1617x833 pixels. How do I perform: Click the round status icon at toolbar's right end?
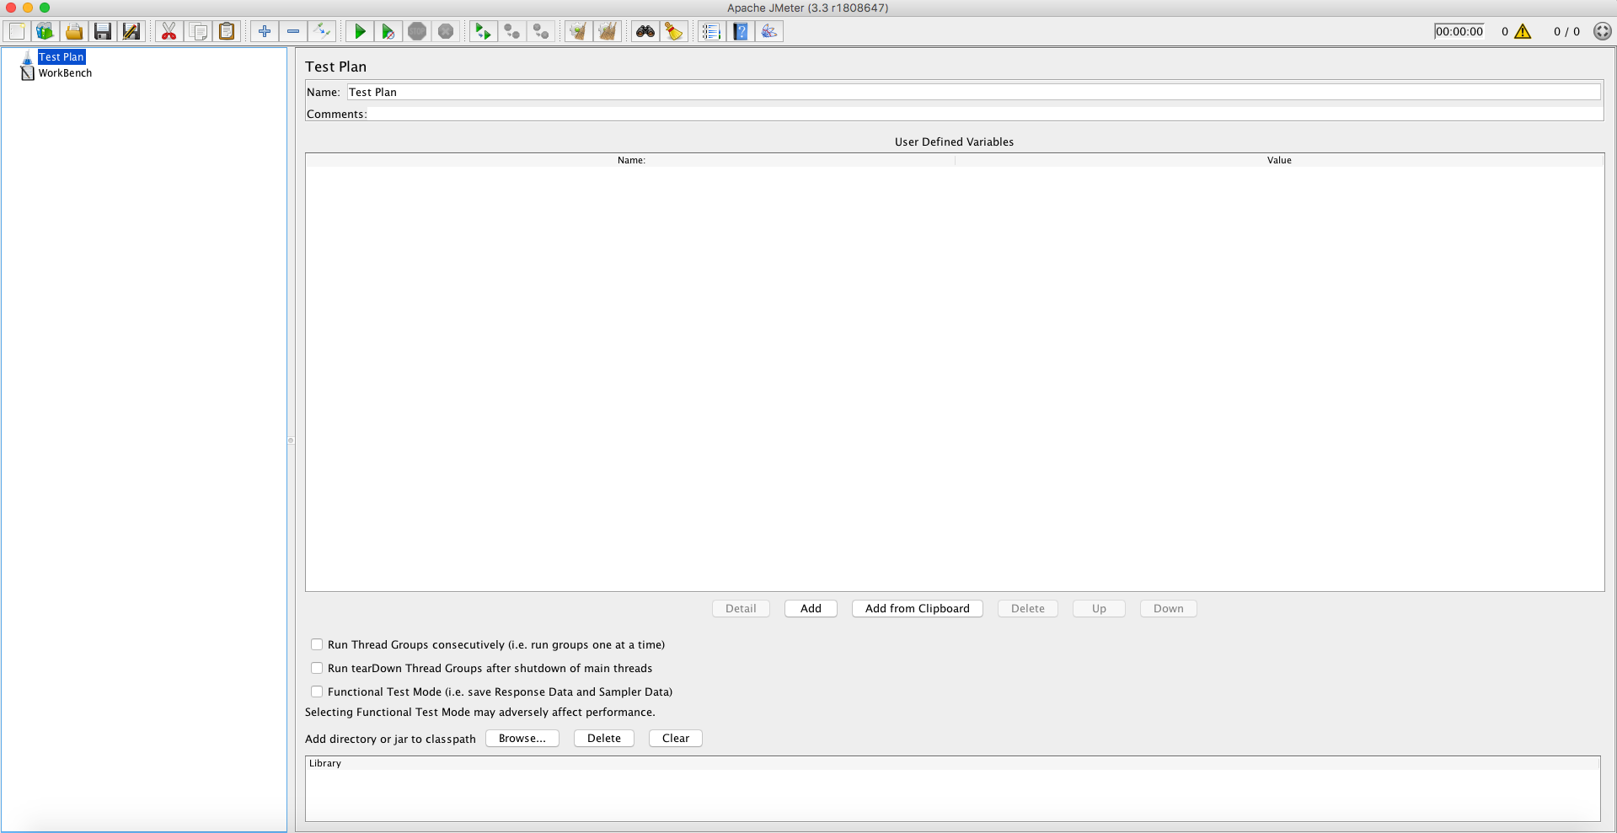pyautogui.click(x=1603, y=31)
